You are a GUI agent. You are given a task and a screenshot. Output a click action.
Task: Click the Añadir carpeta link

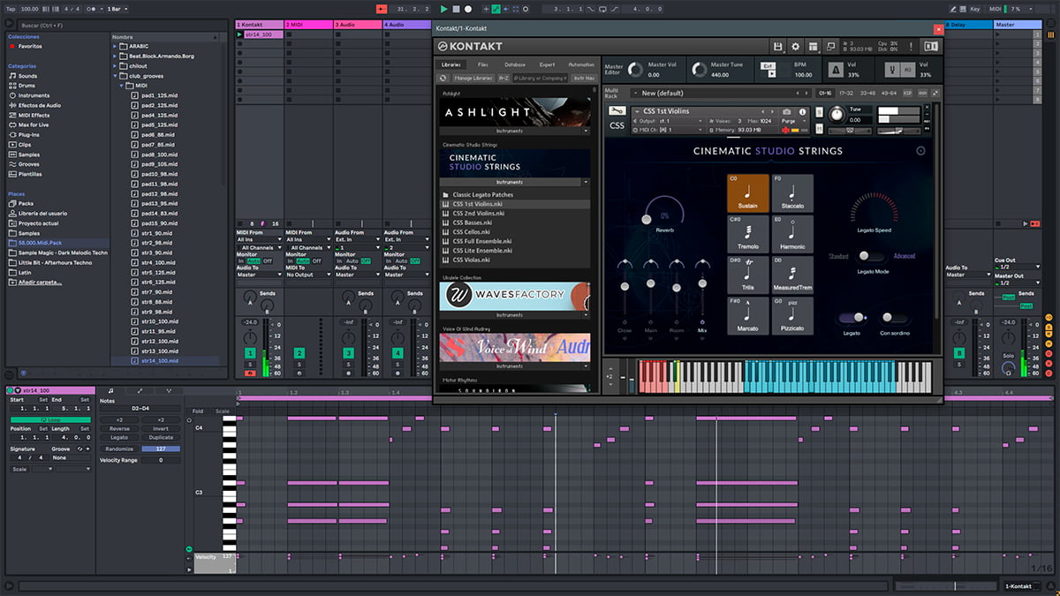pyautogui.click(x=42, y=282)
